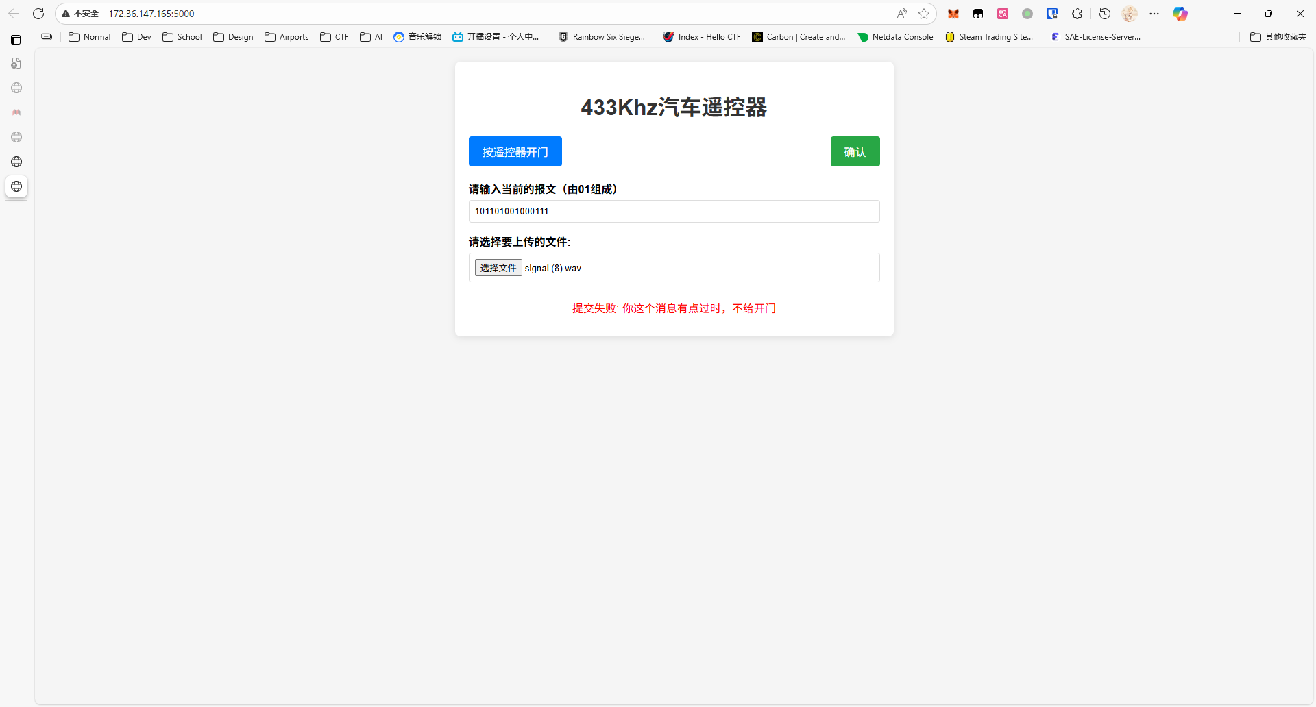Open the read aloud icon in address bar
The width and height of the screenshot is (1316, 707).
click(x=902, y=14)
